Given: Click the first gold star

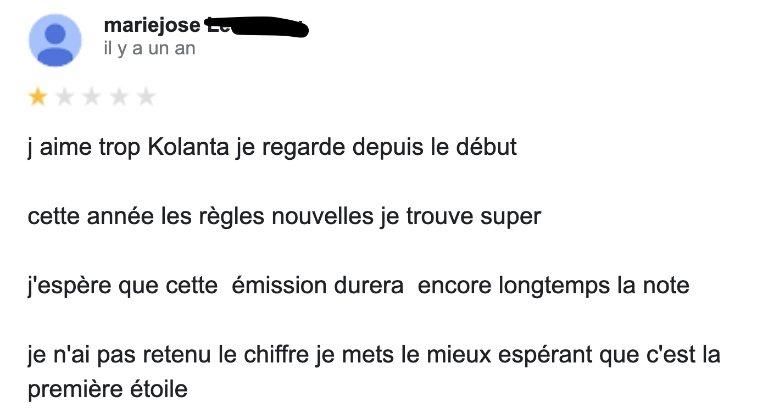Looking at the screenshot, I should (38, 98).
